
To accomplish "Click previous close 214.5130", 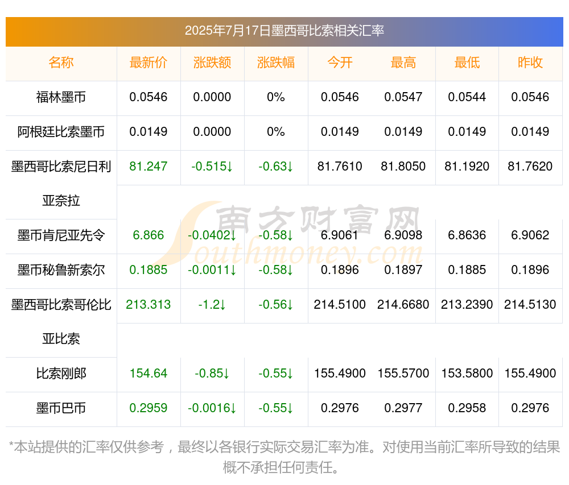I will click(530, 305).
